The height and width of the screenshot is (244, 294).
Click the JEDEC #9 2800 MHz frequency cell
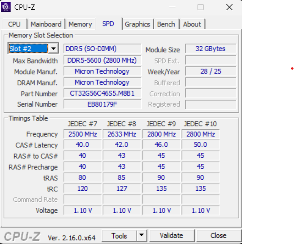[161, 134]
